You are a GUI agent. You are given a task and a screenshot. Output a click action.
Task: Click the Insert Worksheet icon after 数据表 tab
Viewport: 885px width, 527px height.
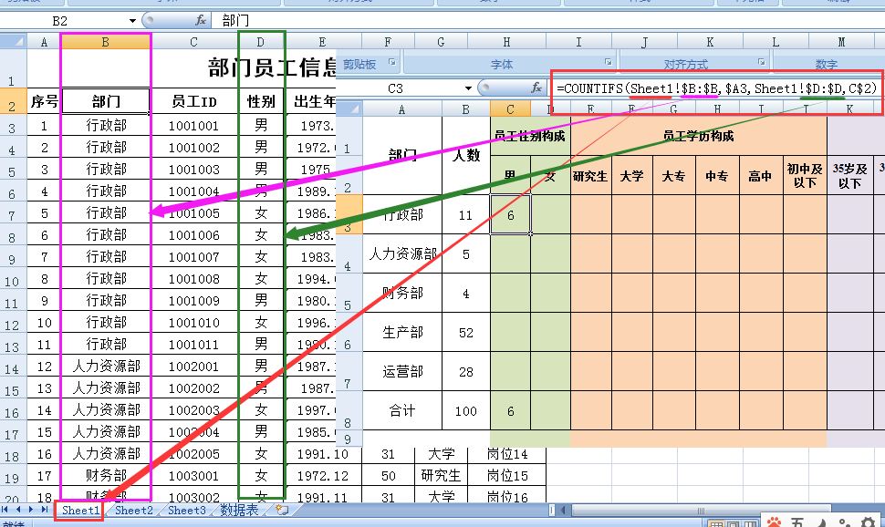coord(282,510)
